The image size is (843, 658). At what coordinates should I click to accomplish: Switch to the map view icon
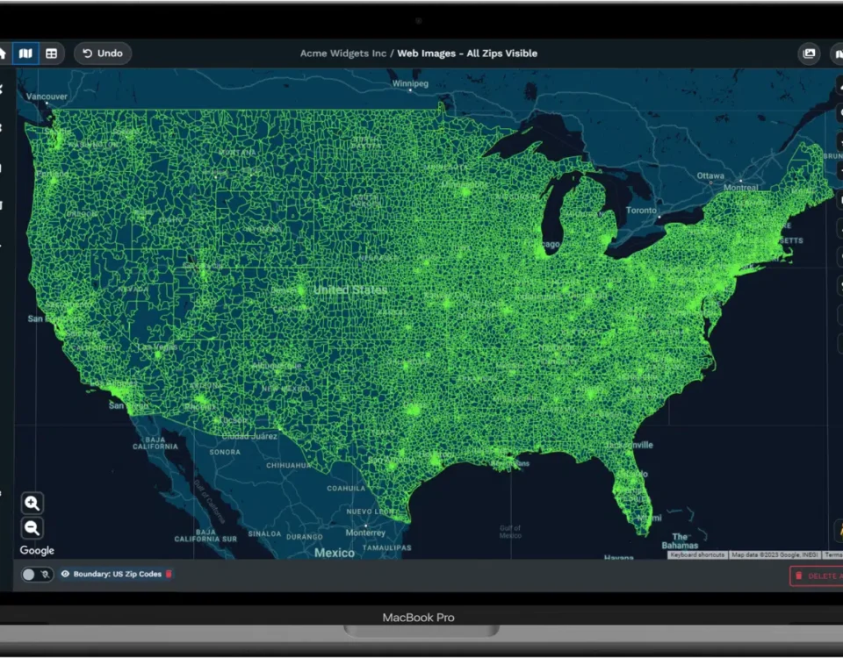(25, 54)
